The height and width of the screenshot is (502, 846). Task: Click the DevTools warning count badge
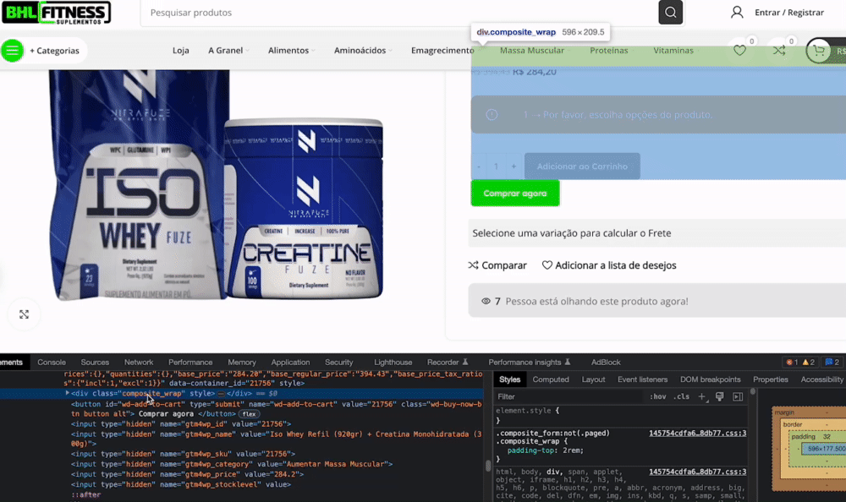808,363
